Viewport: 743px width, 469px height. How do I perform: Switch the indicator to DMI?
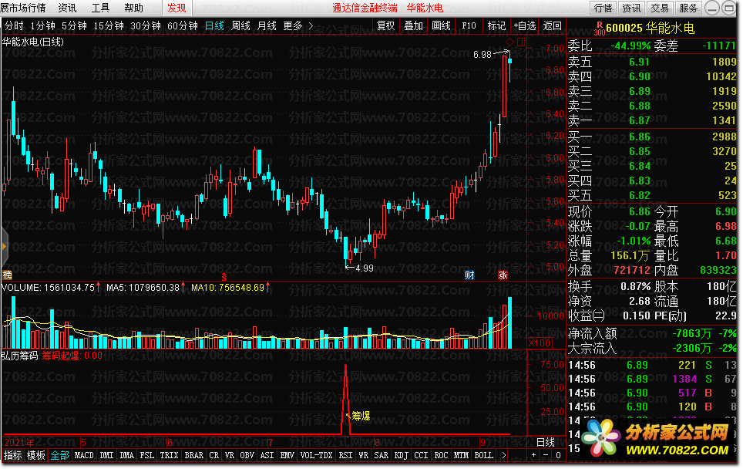(x=106, y=455)
